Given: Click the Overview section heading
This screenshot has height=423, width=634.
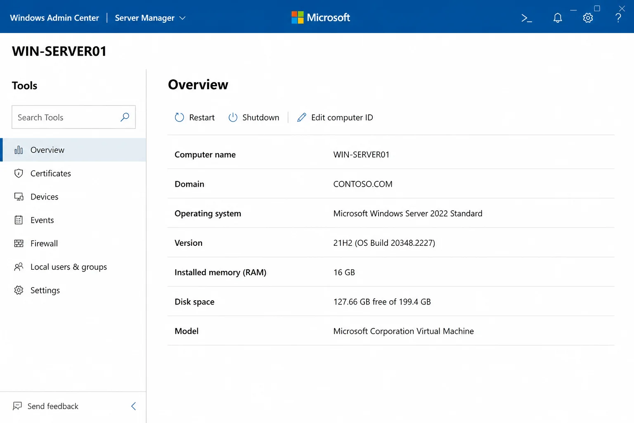Looking at the screenshot, I should 198,85.
